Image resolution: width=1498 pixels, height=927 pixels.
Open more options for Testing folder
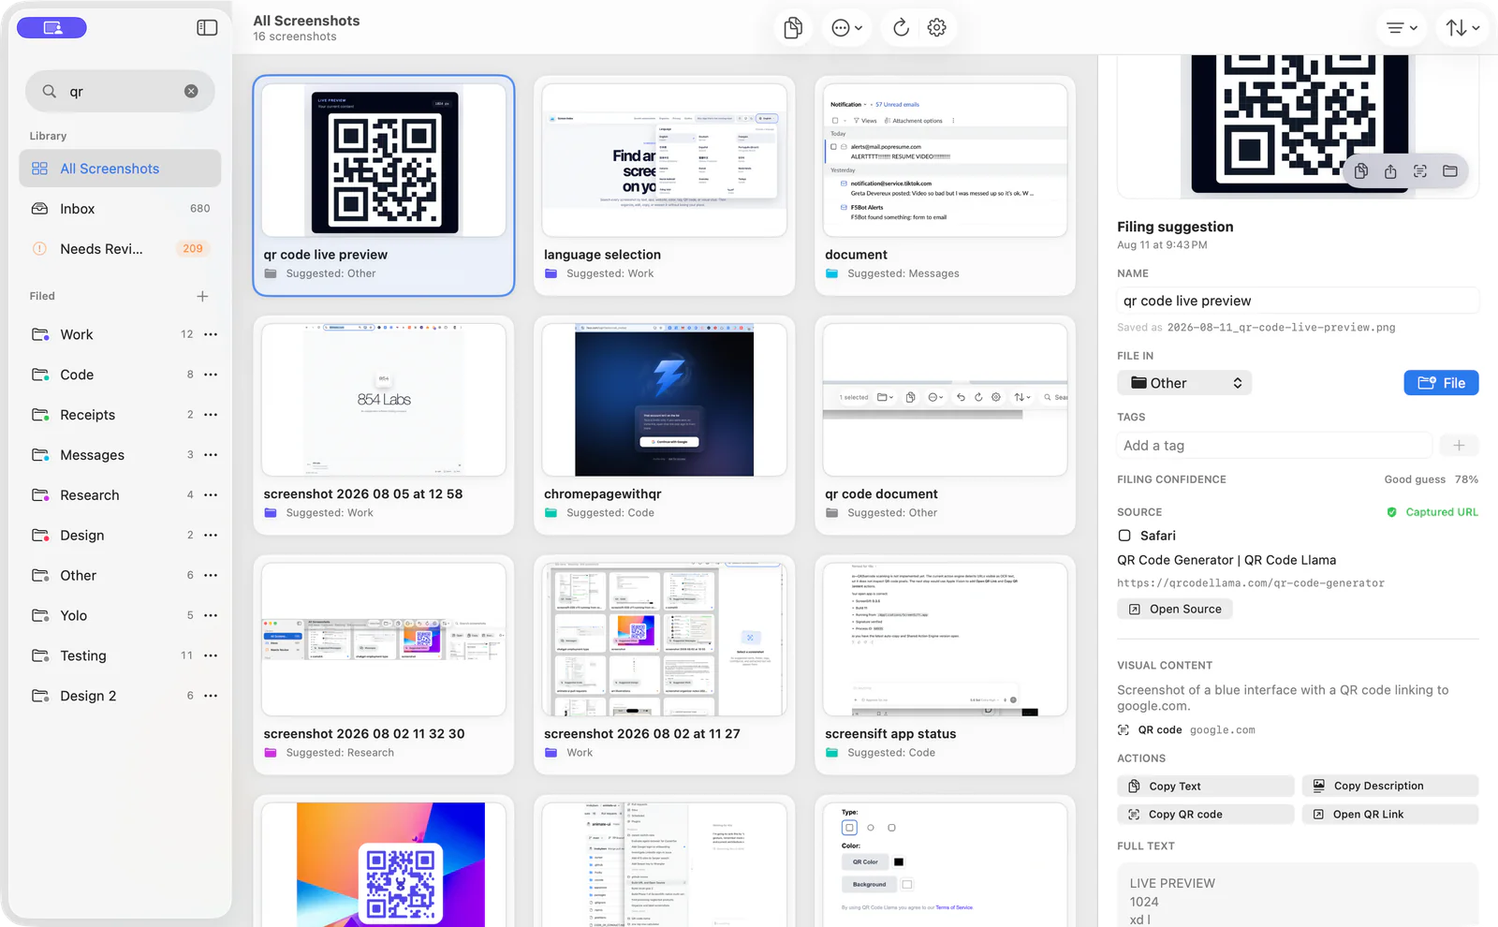[x=211, y=655]
